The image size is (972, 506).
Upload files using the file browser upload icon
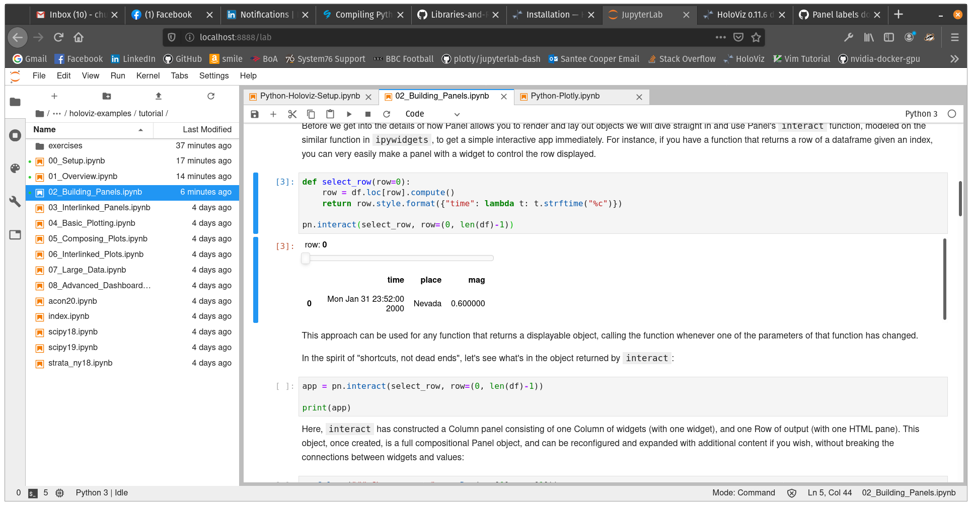click(x=158, y=96)
